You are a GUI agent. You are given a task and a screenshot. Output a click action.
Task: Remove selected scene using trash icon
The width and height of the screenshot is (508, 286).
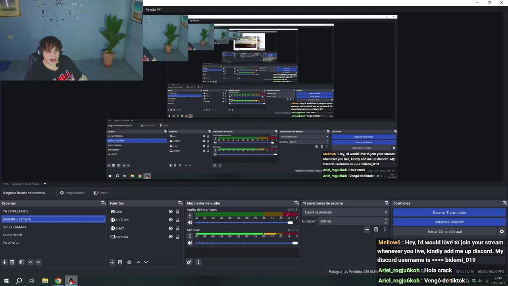point(12,262)
